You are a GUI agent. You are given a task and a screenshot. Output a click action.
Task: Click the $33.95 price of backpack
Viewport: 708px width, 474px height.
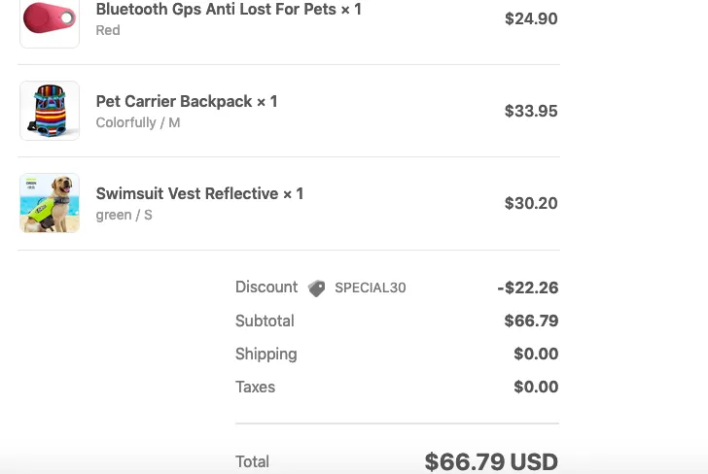pos(531,111)
